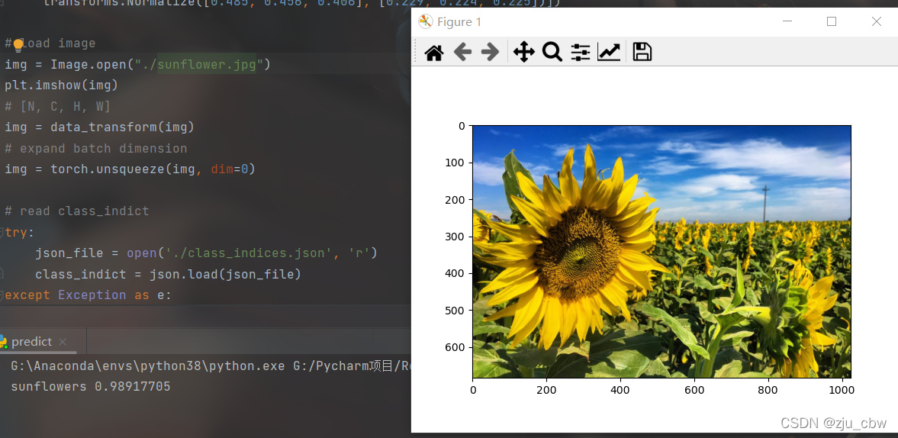Screen dimensions: 898x438
Task: Click the plt.imshow(img) code line
Action: coord(61,85)
